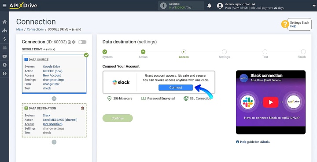Viewport: 317px width, 162px height.
Task: Click the demo_apix-drive_s4 username
Action: point(240,4)
